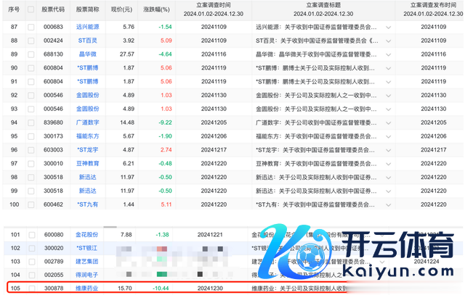Select the checkbox on row 93 广道数字

tap(31, 122)
